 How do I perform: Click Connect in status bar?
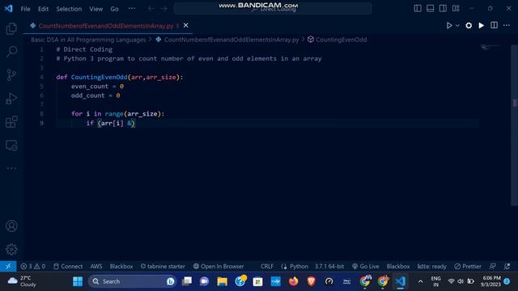68,266
